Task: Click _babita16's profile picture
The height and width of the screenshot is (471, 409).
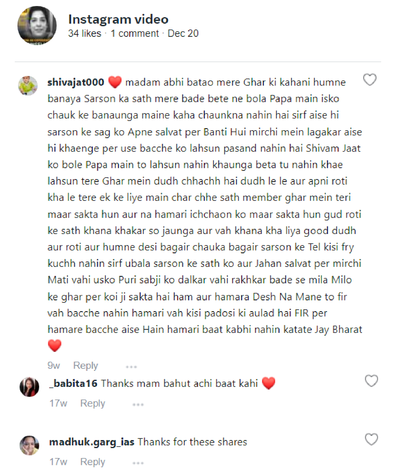Action: (29, 387)
